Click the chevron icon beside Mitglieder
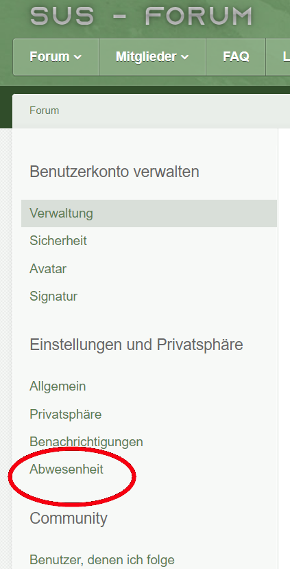This screenshot has height=569, width=290. [x=184, y=58]
